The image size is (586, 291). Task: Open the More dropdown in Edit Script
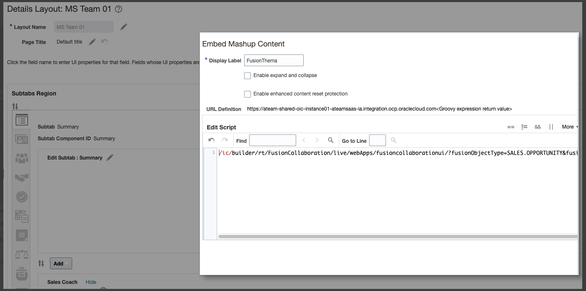pyautogui.click(x=570, y=127)
